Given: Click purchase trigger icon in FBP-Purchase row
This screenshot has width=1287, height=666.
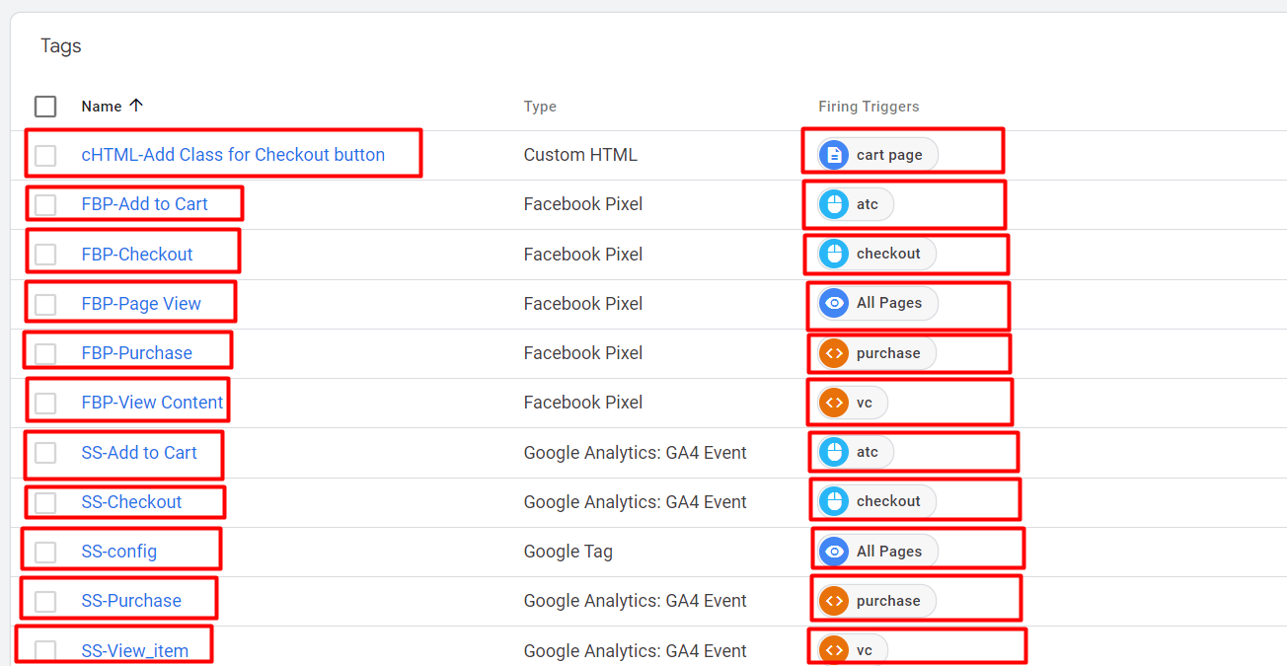Looking at the screenshot, I should [834, 353].
